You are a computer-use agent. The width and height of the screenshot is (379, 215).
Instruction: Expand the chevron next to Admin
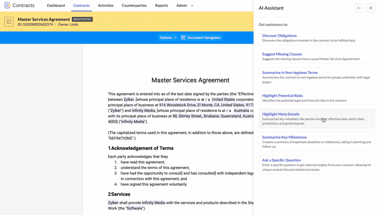click(x=192, y=6)
